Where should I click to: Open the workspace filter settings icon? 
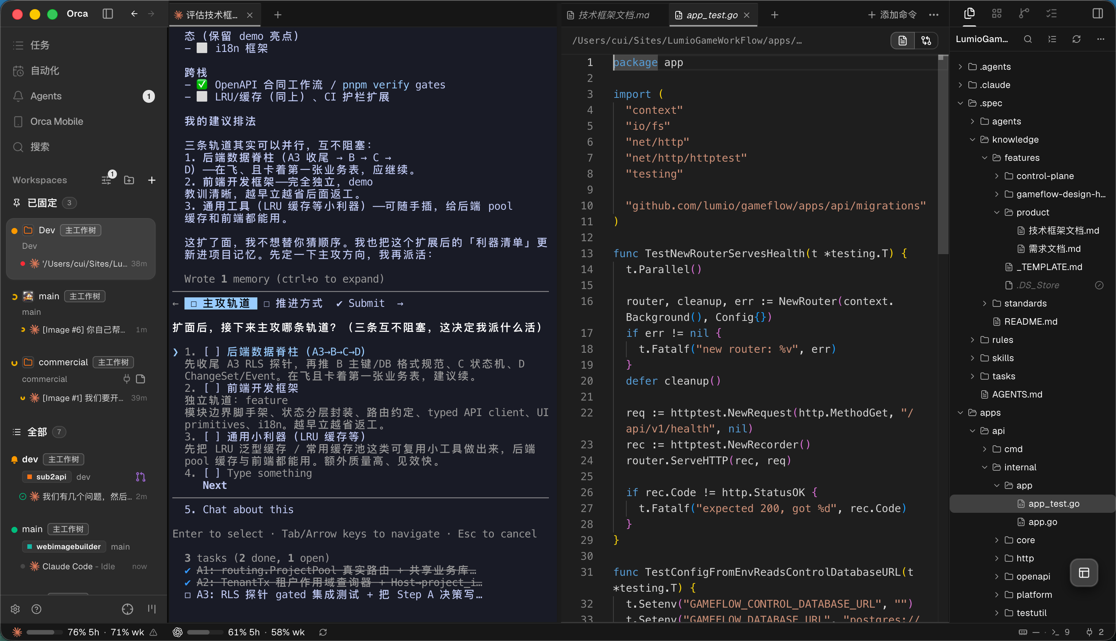click(x=106, y=180)
